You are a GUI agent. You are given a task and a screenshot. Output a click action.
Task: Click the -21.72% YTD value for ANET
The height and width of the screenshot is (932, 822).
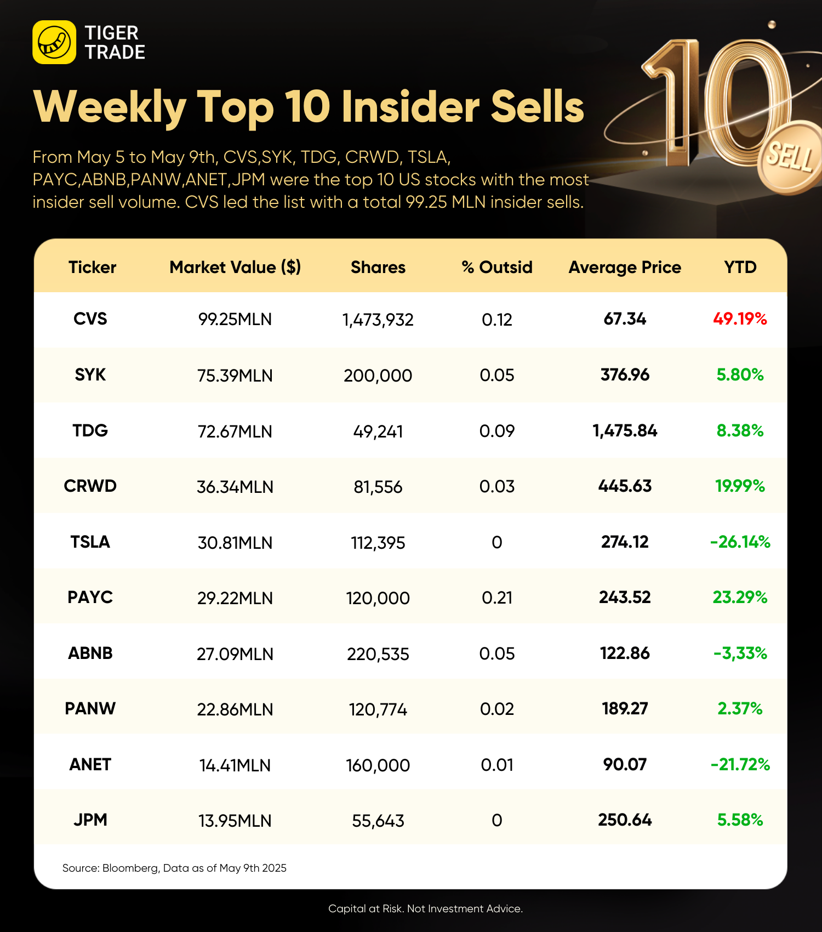pos(740,764)
